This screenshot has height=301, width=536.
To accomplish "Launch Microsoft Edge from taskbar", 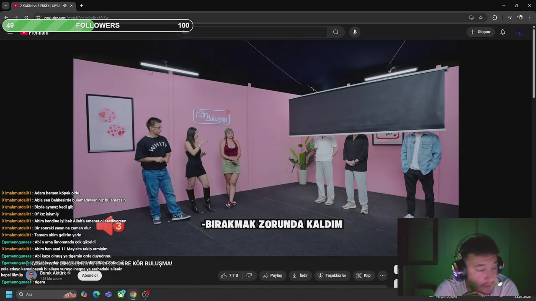I will (96, 294).
